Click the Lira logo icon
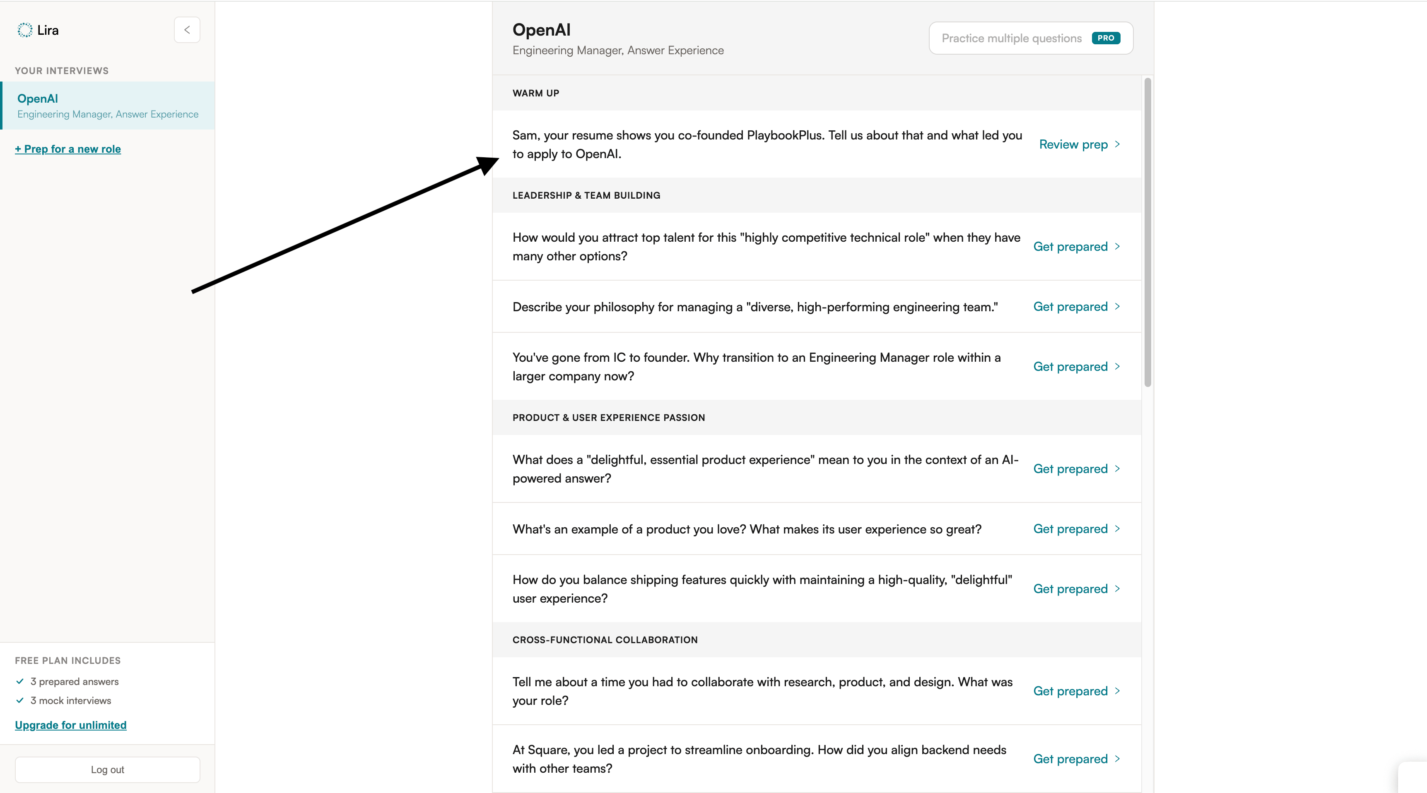Viewport: 1427px width, 793px height. tap(25, 30)
